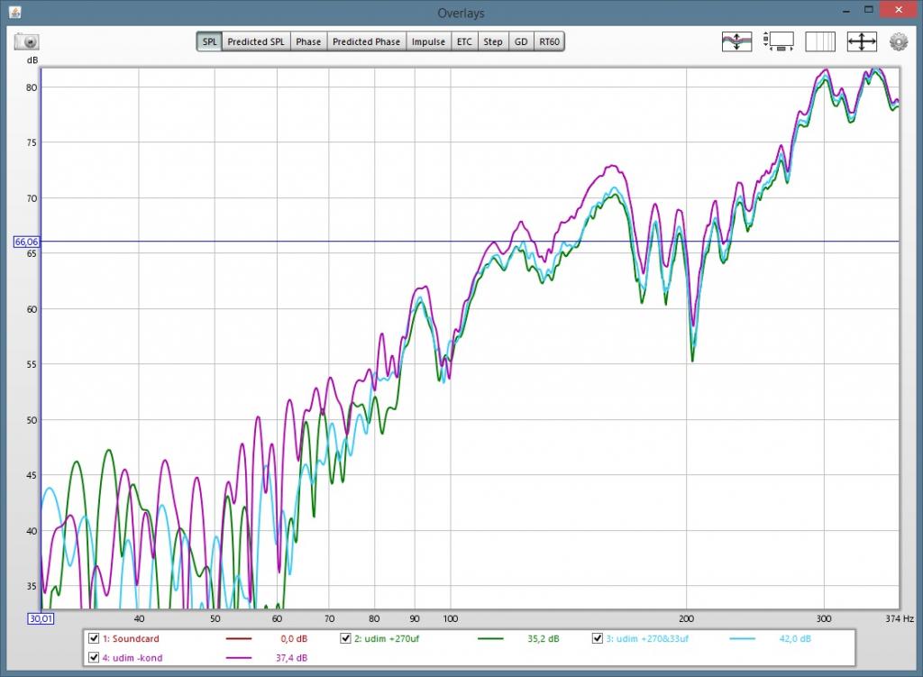Click the separate traces icon
The image size is (923, 677).
click(736, 41)
